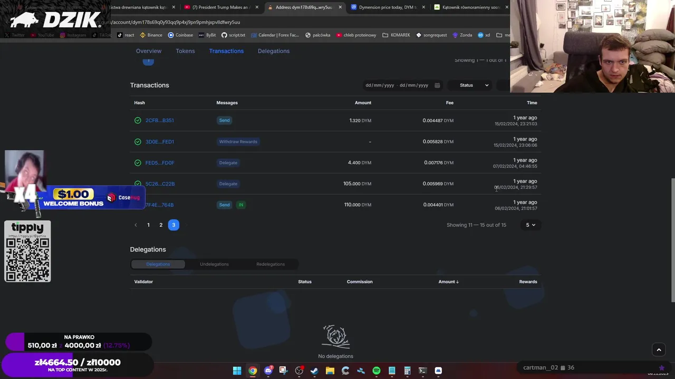Screen dimensions: 675x379
Task: Switch to the Dymension price today tab
Action: pyautogui.click(x=388, y=7)
